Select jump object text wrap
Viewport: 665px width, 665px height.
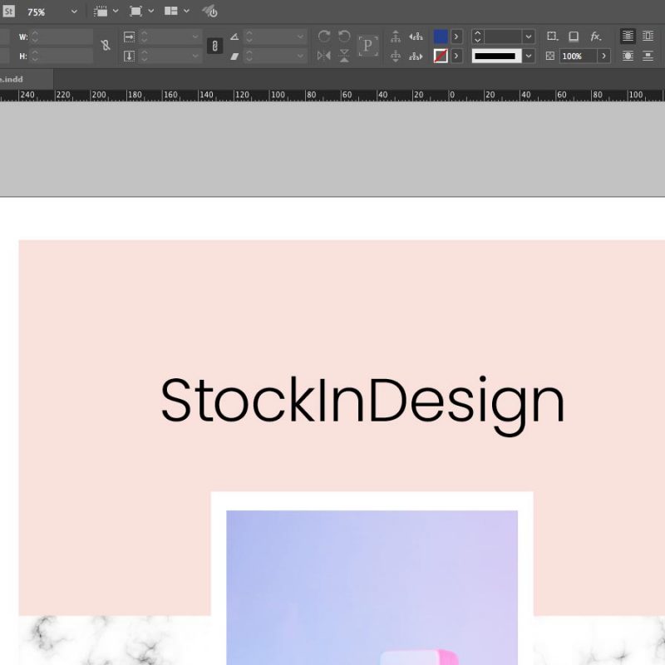click(x=648, y=56)
